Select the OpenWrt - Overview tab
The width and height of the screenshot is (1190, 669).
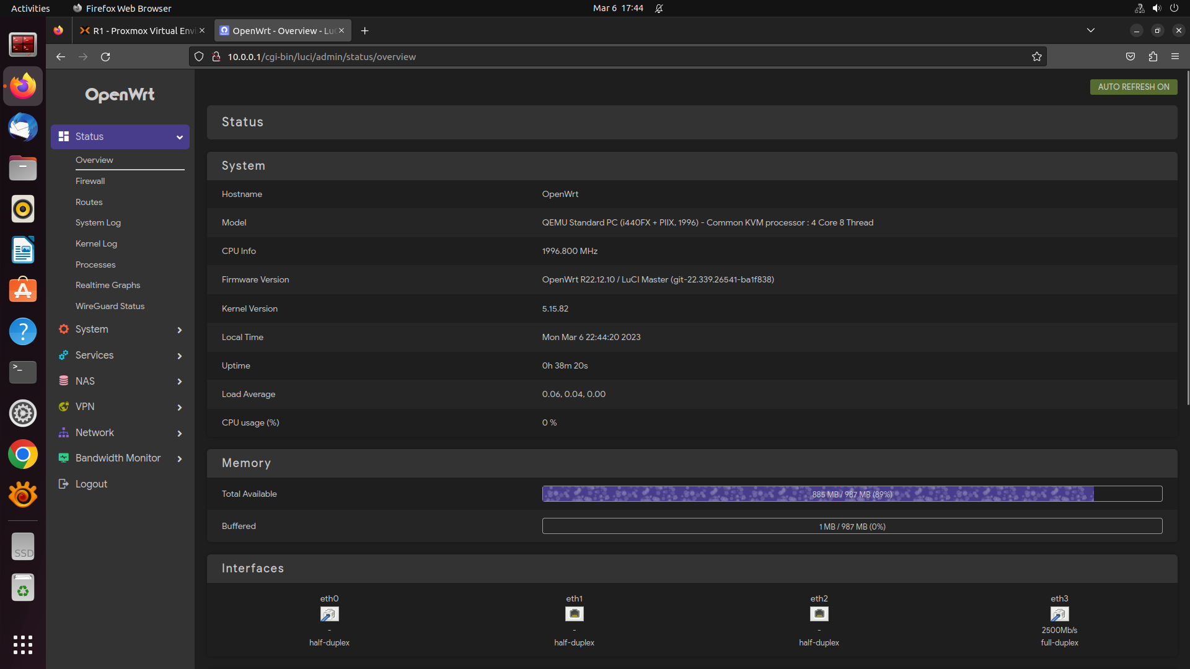[283, 30]
